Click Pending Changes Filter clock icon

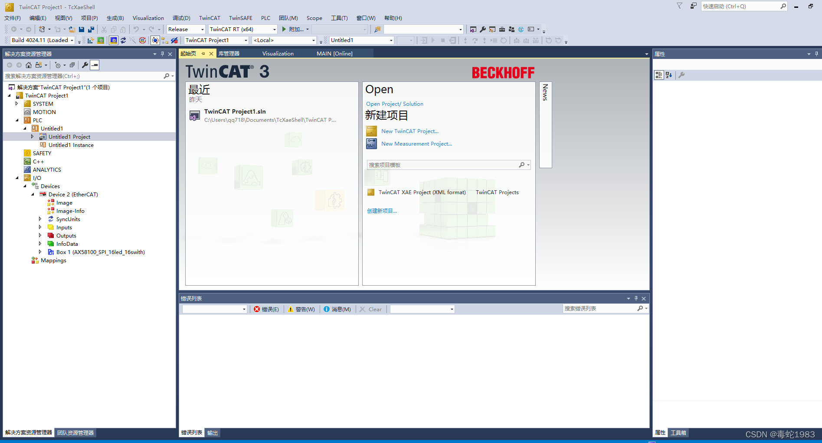[57, 65]
